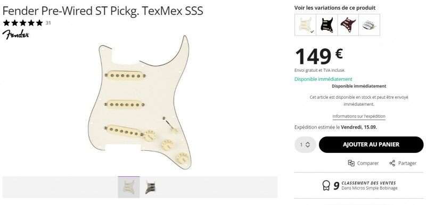
Task: Click the Partager share icon
Action: pyautogui.click(x=392, y=163)
